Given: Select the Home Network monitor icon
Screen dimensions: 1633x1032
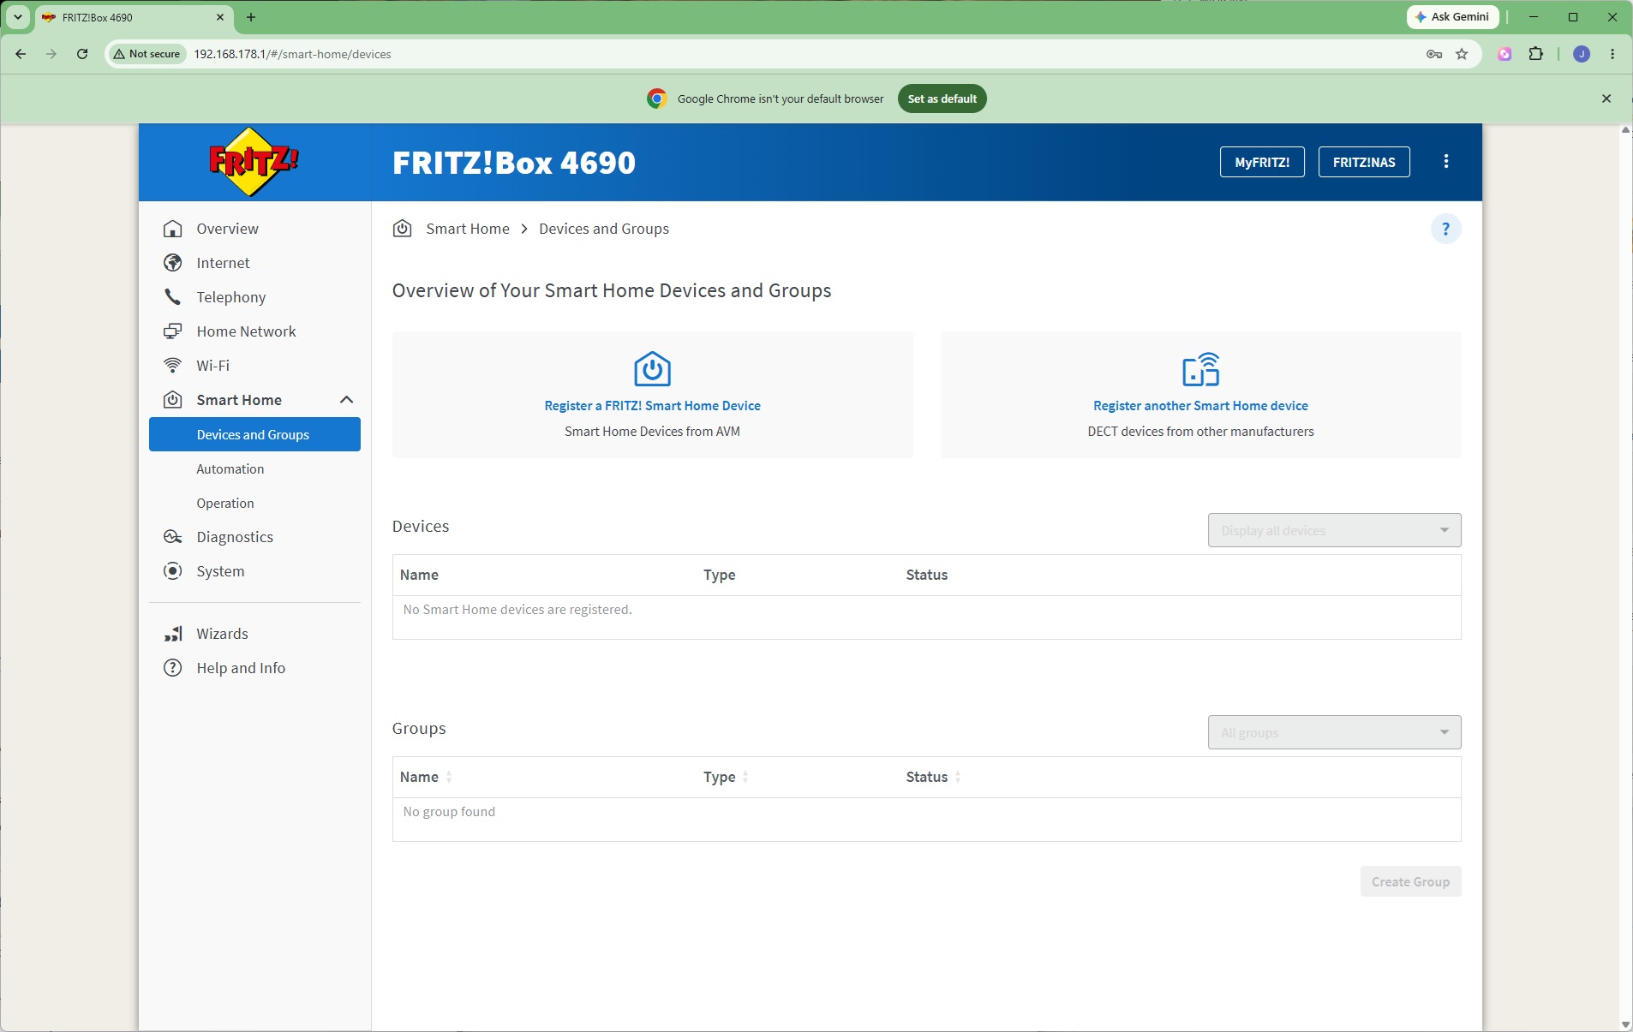Looking at the screenshot, I should [173, 331].
